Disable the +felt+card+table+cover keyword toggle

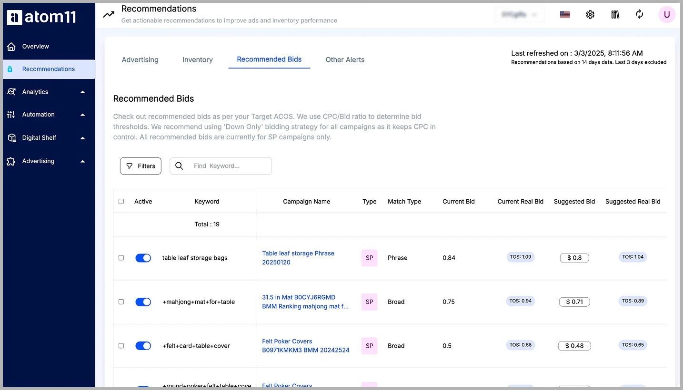point(143,346)
